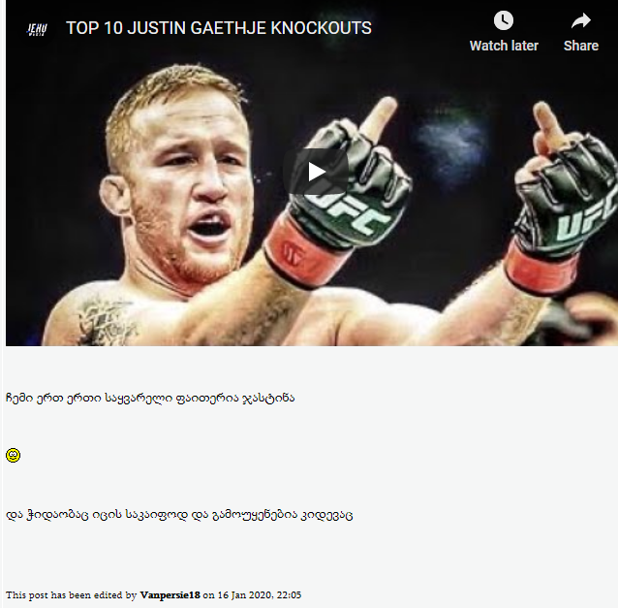Click the UFC logo on the center glove

(347, 215)
